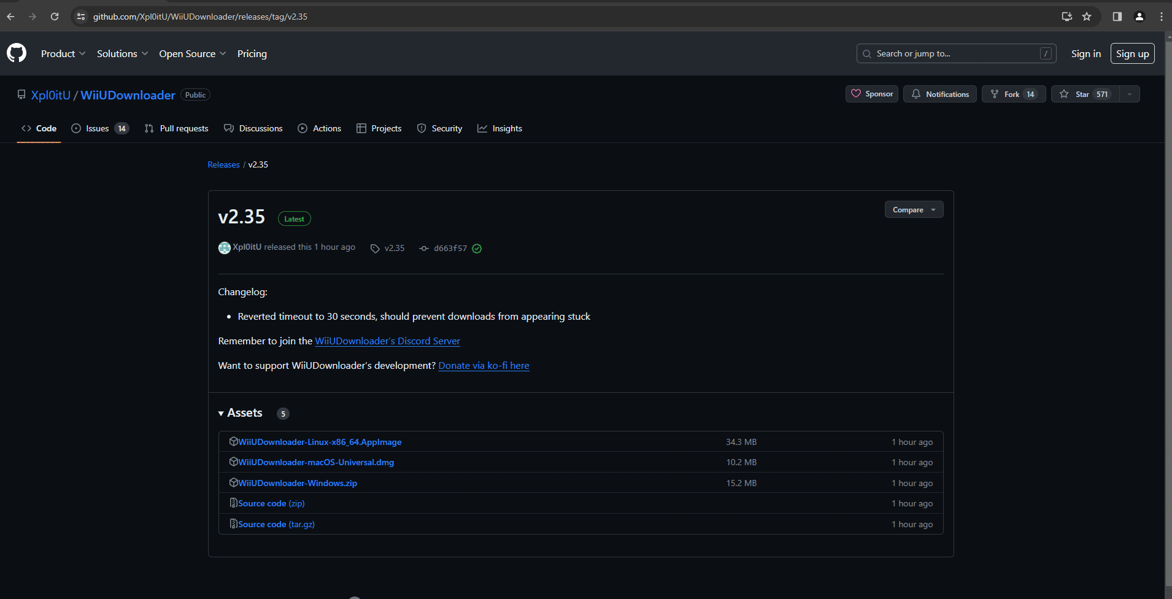Click the browser address bar URL
Image resolution: width=1172 pixels, height=599 pixels.
[200, 17]
